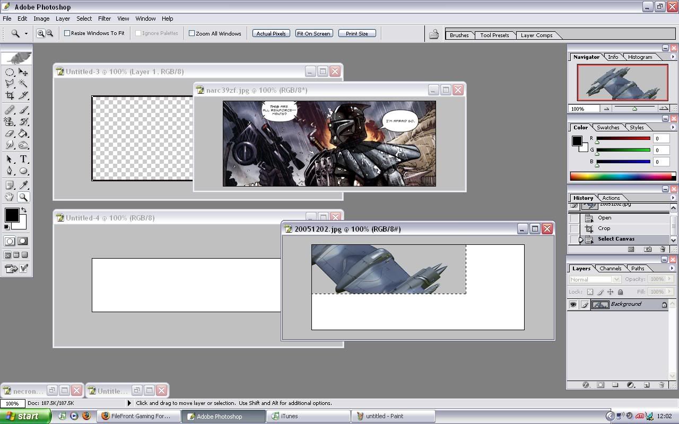Open the Fill slider arrow
This screenshot has width=679, height=424.
pos(668,292)
